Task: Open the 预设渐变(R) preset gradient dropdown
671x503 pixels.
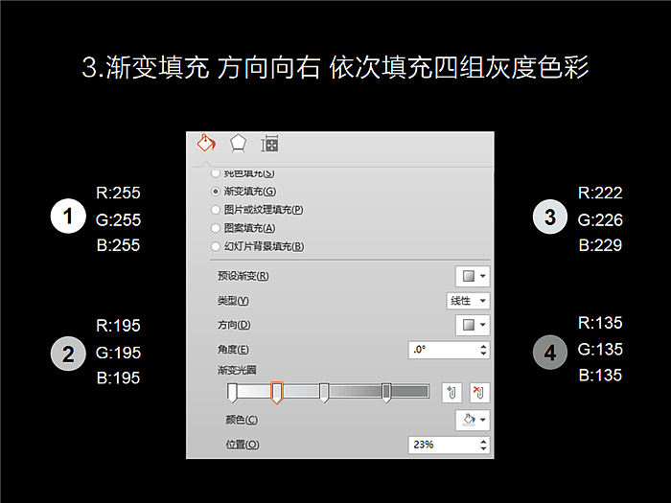Action: 473,276
